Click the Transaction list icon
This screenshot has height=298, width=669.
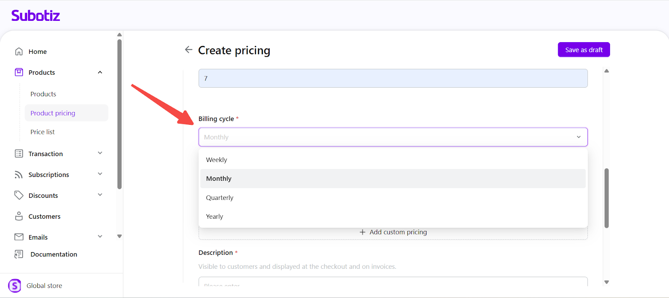(19, 154)
